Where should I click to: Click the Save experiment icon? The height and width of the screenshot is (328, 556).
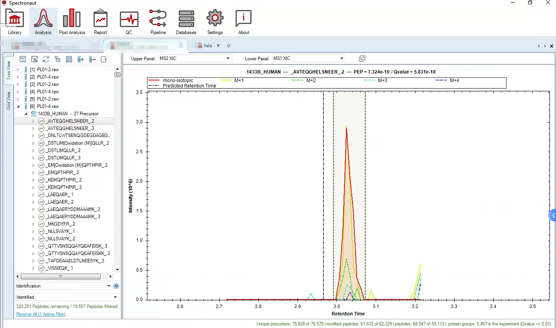coord(23,59)
